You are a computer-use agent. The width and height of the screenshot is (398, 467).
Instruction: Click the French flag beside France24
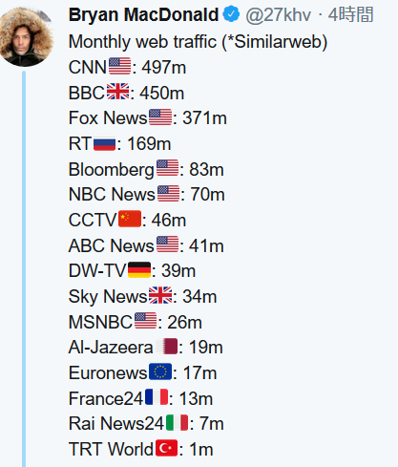point(157,397)
